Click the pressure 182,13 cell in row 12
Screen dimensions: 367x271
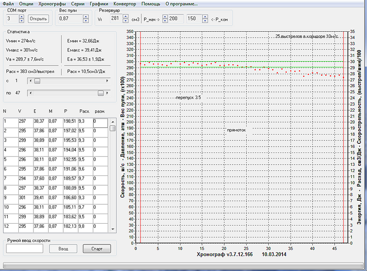click(x=70, y=228)
